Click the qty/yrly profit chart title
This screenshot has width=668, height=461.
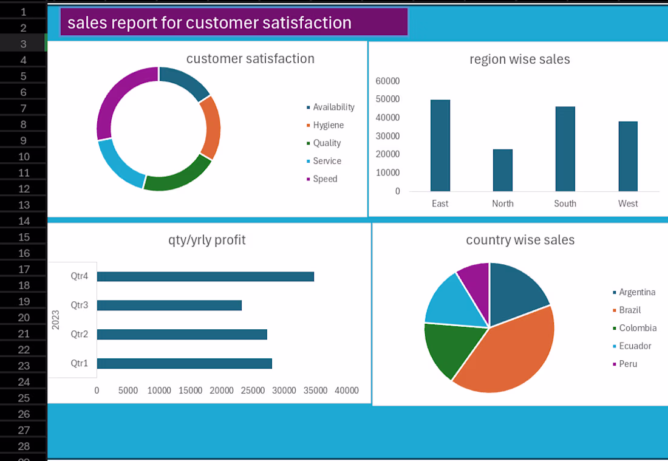point(207,240)
